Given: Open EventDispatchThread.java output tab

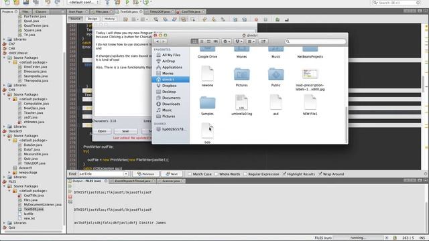Looking at the screenshot, I should 133,181.
